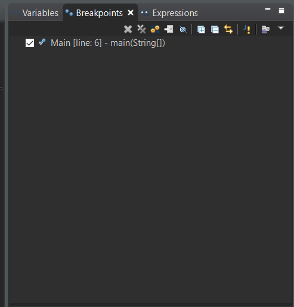Maximize the Breakpoints view panel
The height and width of the screenshot is (307, 294).
tap(281, 11)
